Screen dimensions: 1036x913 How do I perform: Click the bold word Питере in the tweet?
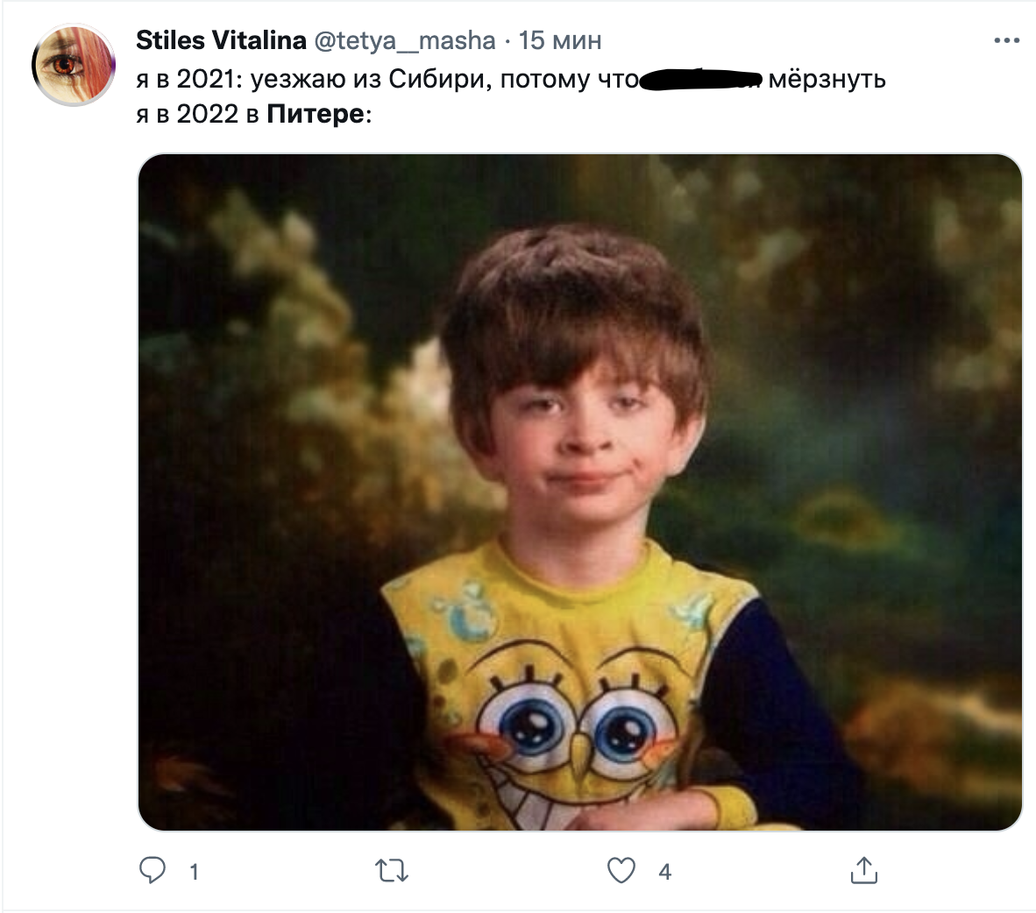316,114
